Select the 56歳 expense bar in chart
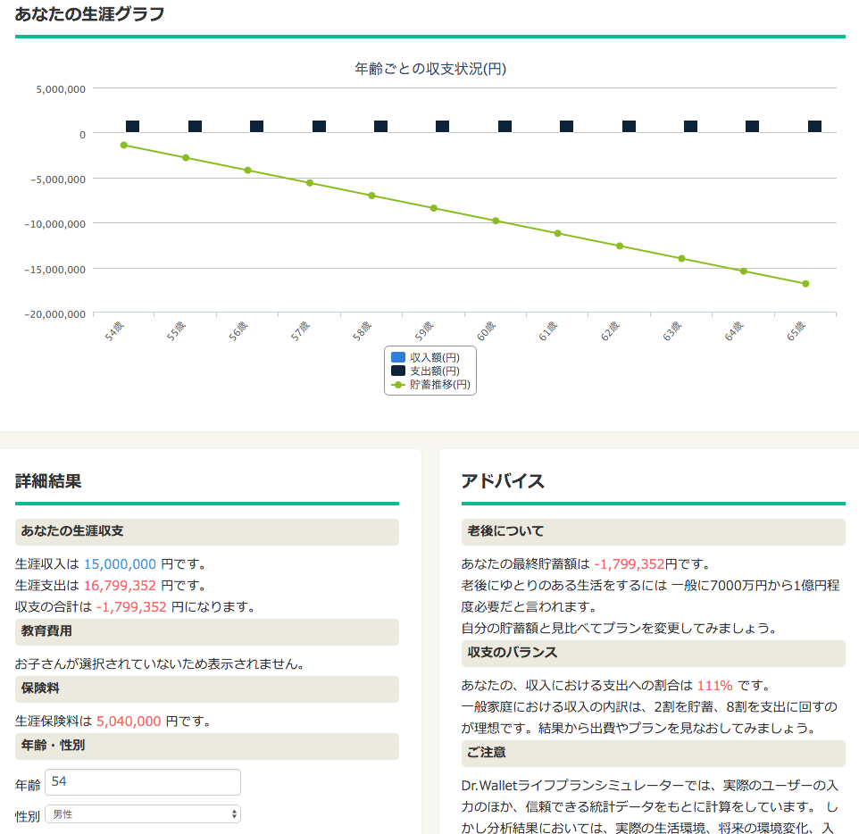The height and width of the screenshot is (834, 859). pyautogui.click(x=256, y=127)
